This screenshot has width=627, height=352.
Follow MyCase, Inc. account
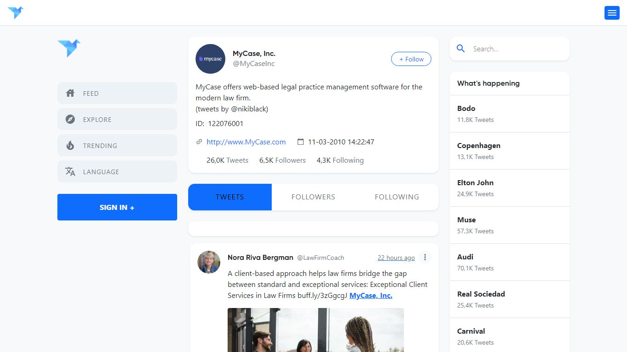411,59
